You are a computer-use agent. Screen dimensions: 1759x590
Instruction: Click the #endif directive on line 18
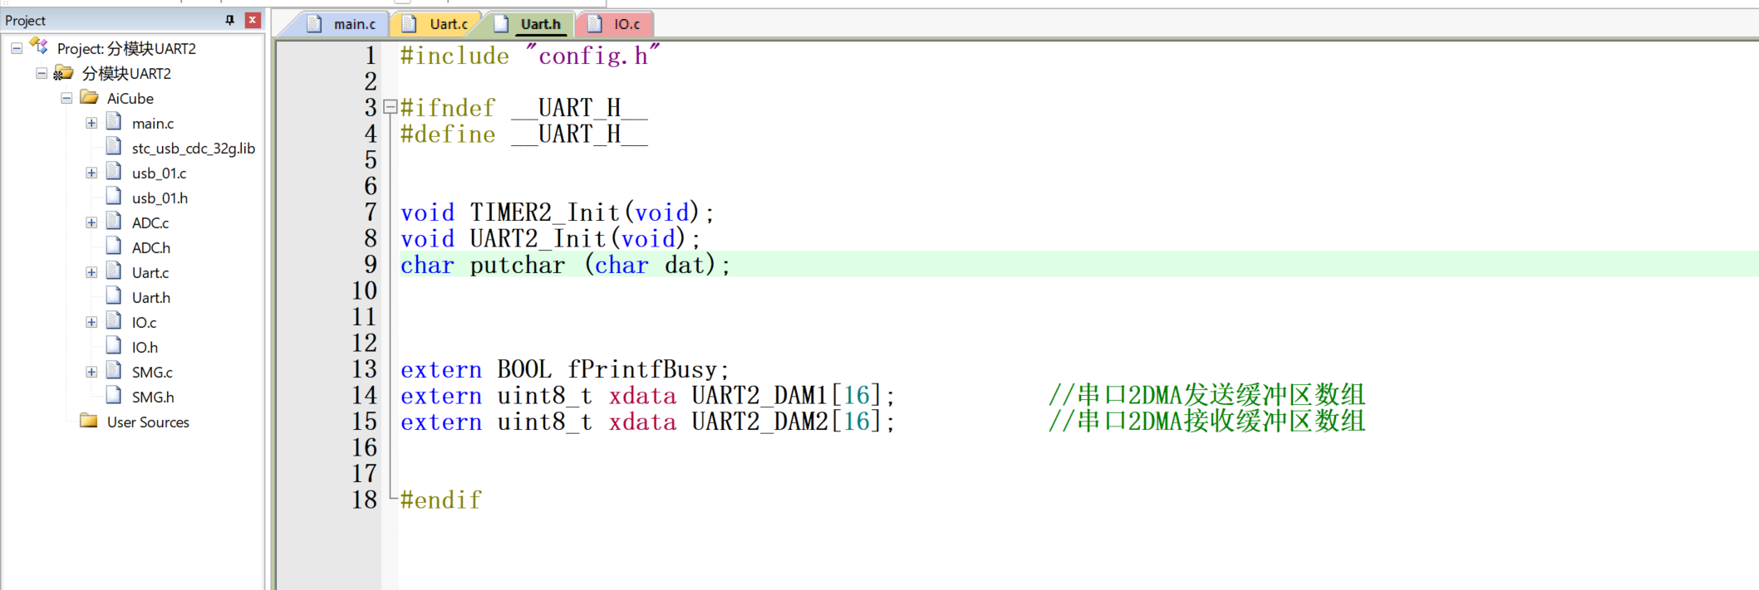click(x=440, y=500)
